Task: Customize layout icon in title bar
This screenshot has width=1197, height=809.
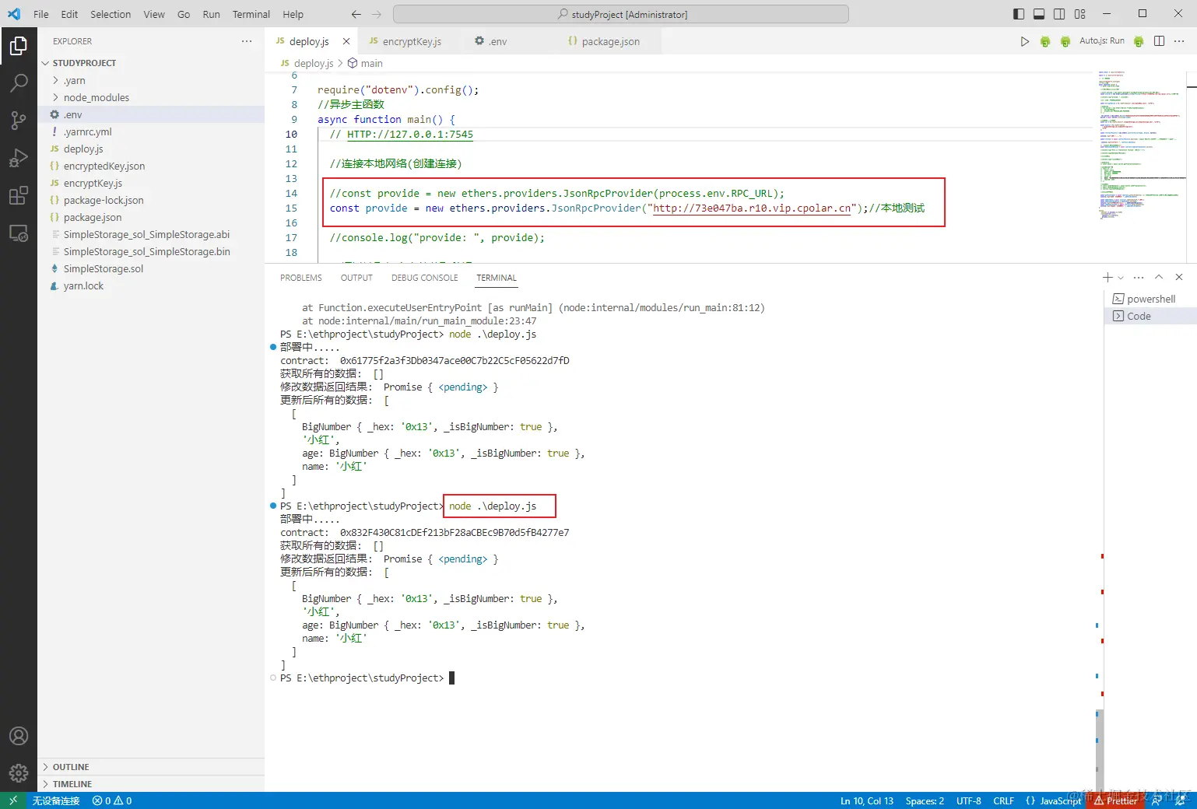Action: tap(1079, 14)
